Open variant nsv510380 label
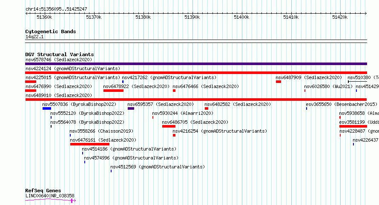 [x=363, y=77]
